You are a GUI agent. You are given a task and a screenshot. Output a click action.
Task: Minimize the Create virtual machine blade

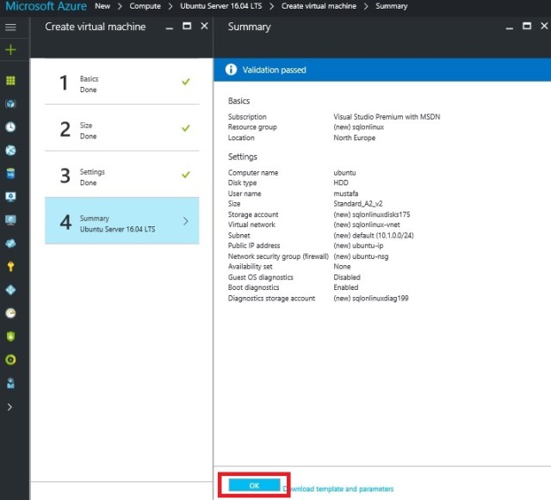[x=170, y=28]
